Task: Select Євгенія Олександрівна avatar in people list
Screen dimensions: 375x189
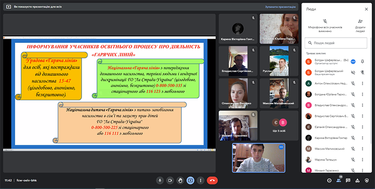Action: click(x=308, y=127)
